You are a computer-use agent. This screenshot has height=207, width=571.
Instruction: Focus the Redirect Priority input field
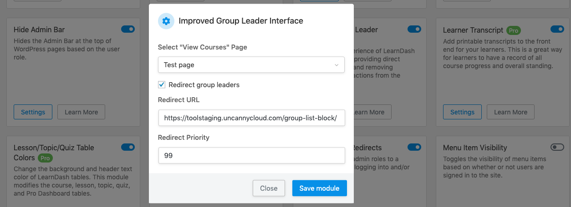[x=251, y=156]
